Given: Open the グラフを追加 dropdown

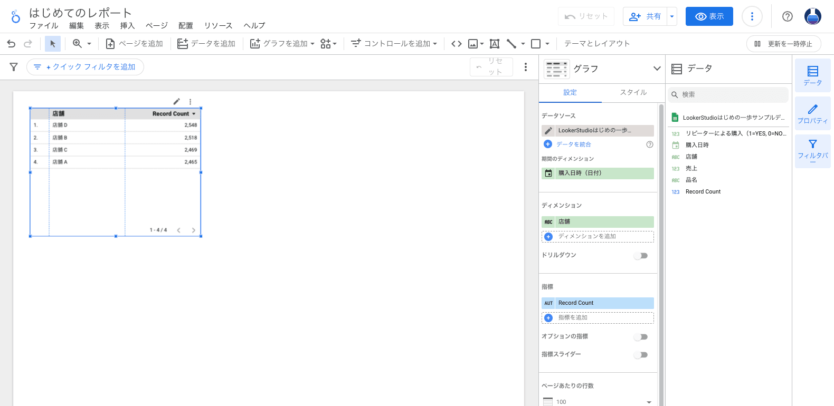Looking at the screenshot, I should click(x=282, y=44).
